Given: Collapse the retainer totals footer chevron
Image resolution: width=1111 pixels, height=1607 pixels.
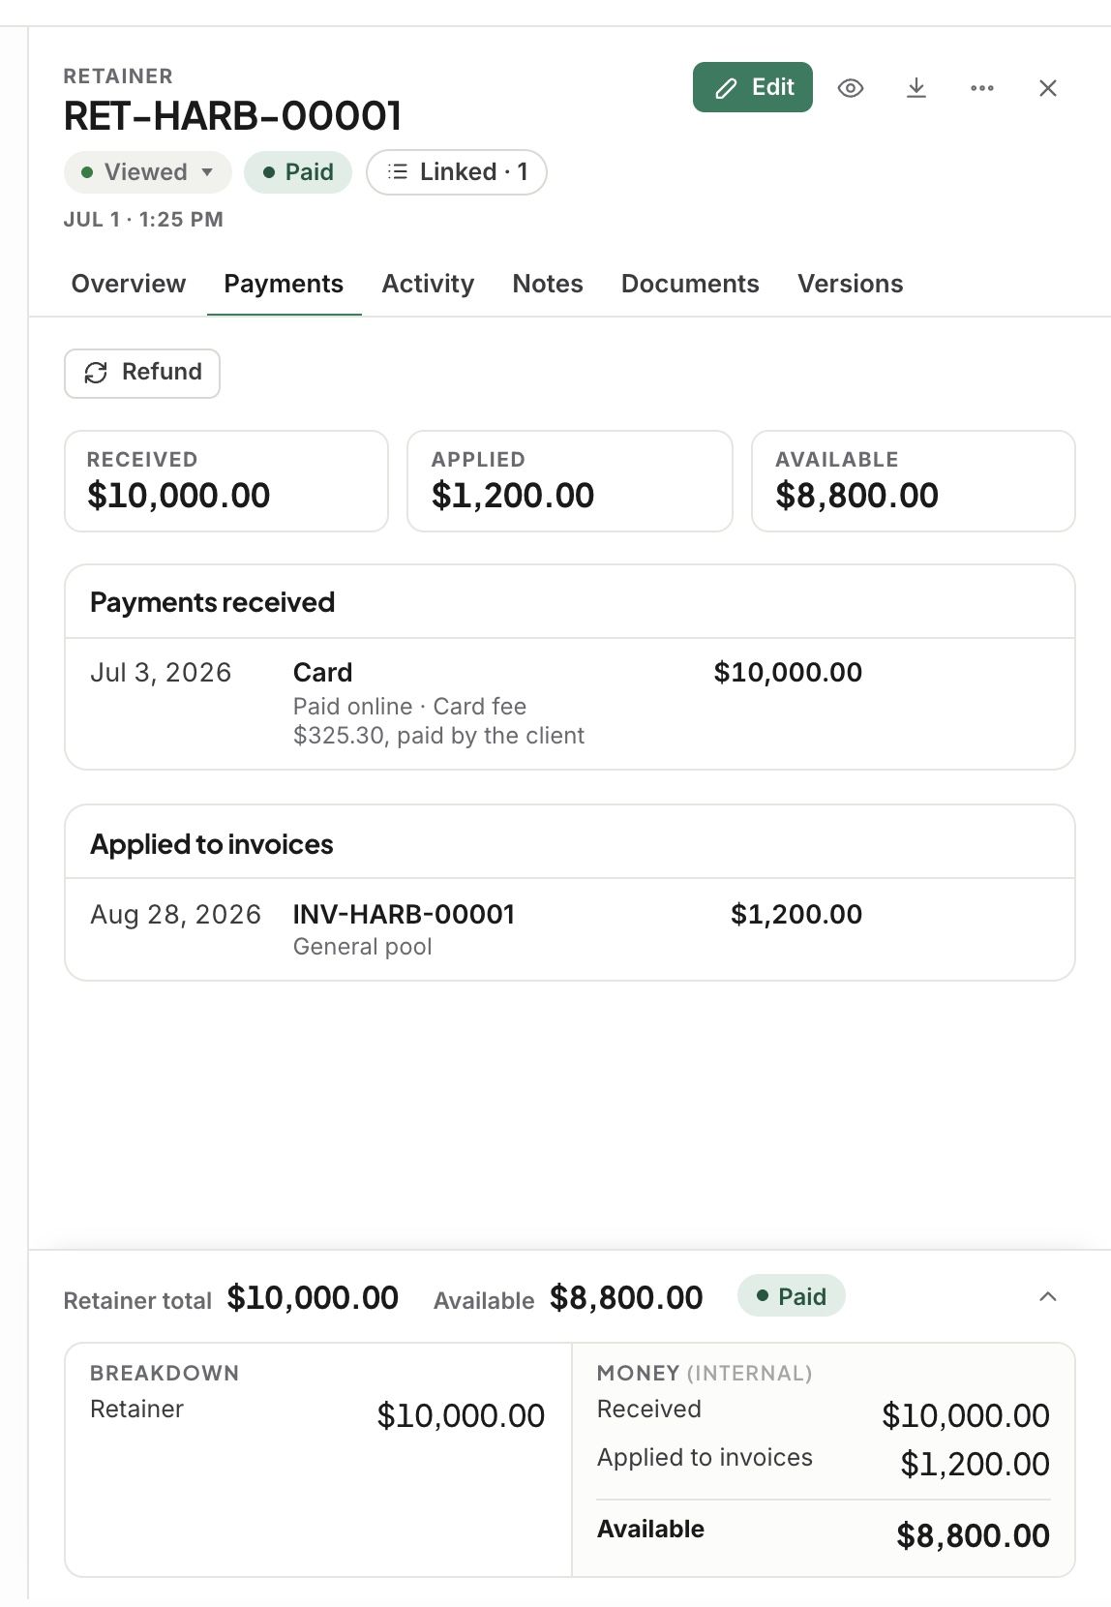Looking at the screenshot, I should (x=1047, y=1296).
